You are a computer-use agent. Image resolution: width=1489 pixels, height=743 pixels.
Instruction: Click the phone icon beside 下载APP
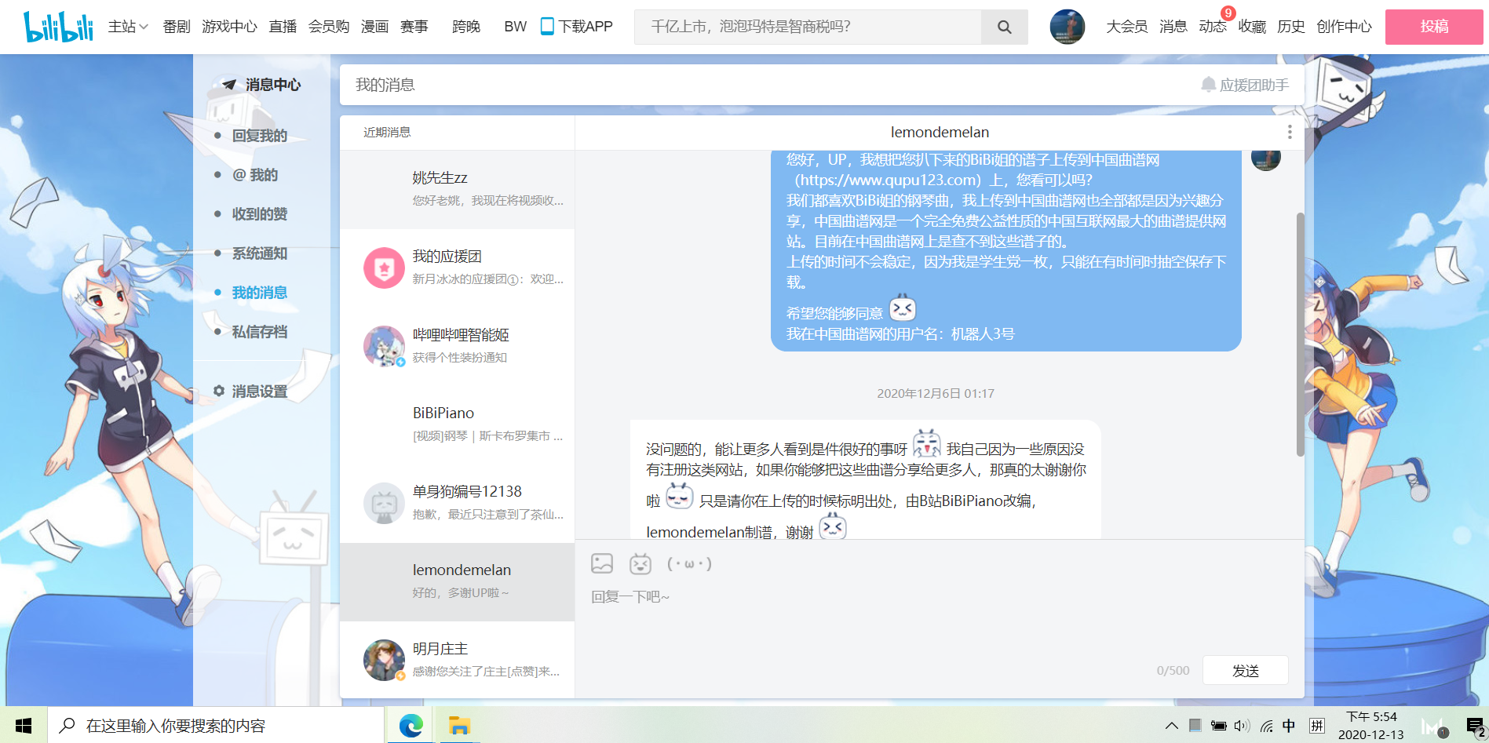coord(547,27)
